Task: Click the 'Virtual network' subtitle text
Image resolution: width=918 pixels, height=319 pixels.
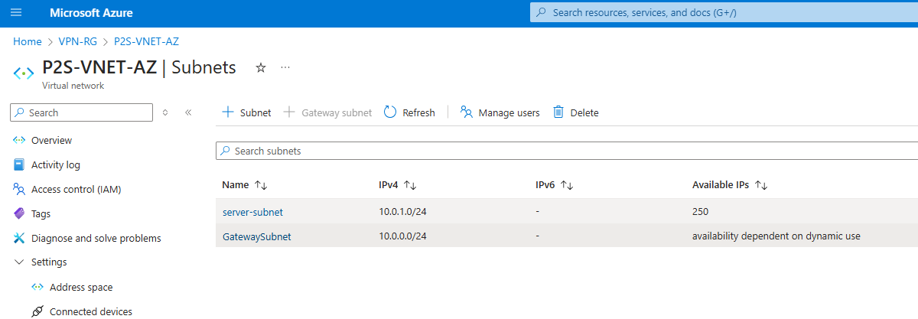Action: coord(73,86)
